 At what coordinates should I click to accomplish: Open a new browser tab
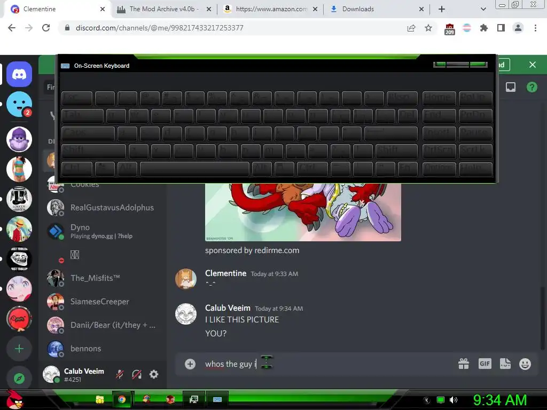click(442, 9)
